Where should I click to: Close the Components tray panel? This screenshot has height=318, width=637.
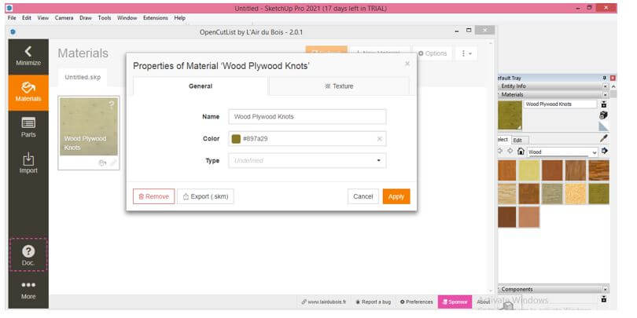606,289
